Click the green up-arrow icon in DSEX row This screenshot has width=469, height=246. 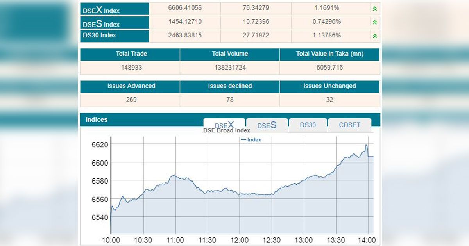374,8
